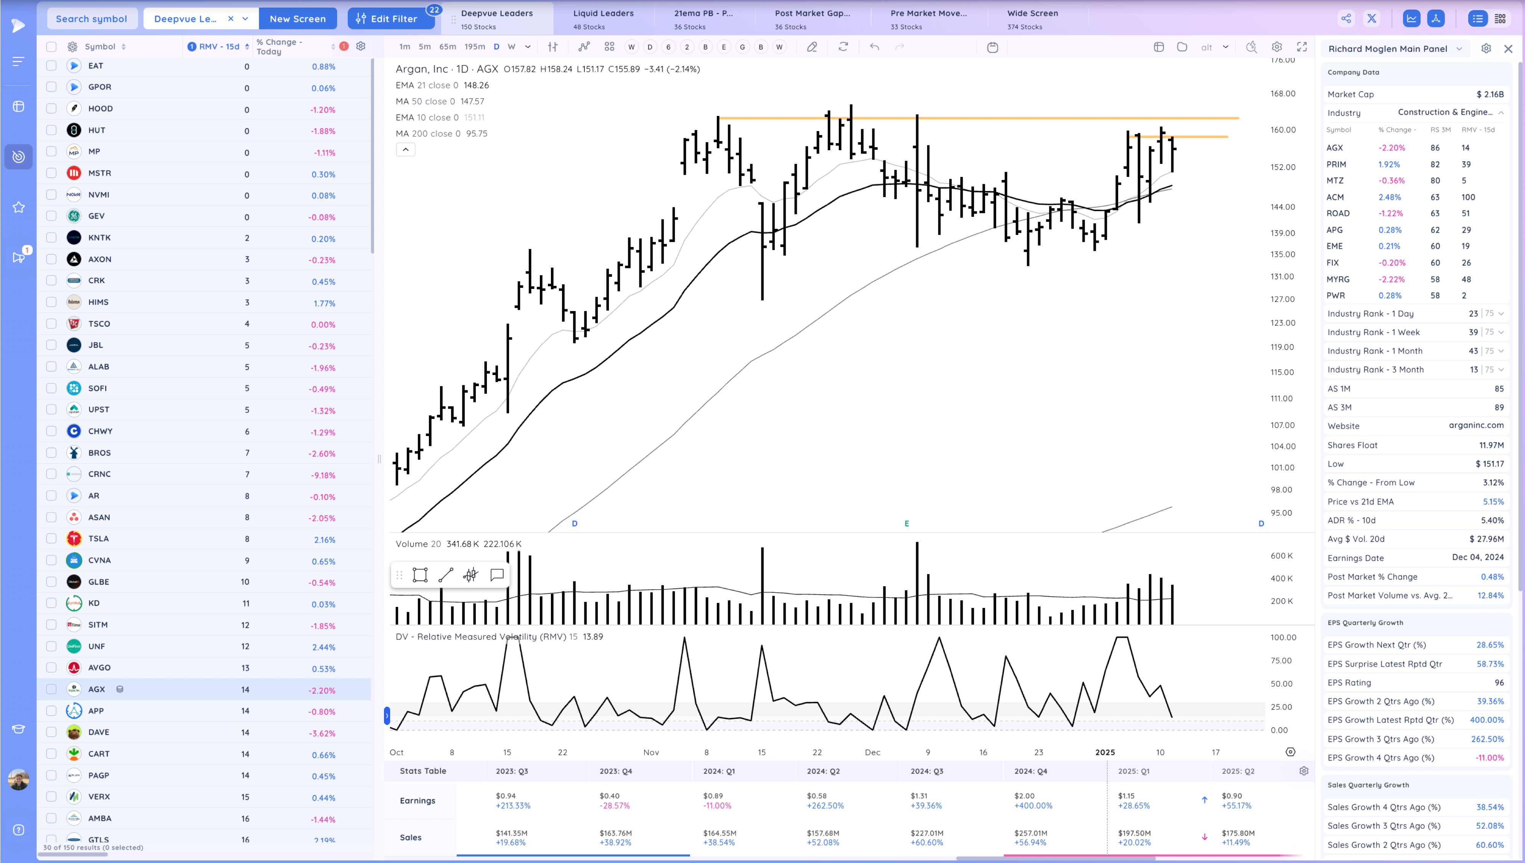Open the chart layout grid icon

pyautogui.click(x=609, y=47)
